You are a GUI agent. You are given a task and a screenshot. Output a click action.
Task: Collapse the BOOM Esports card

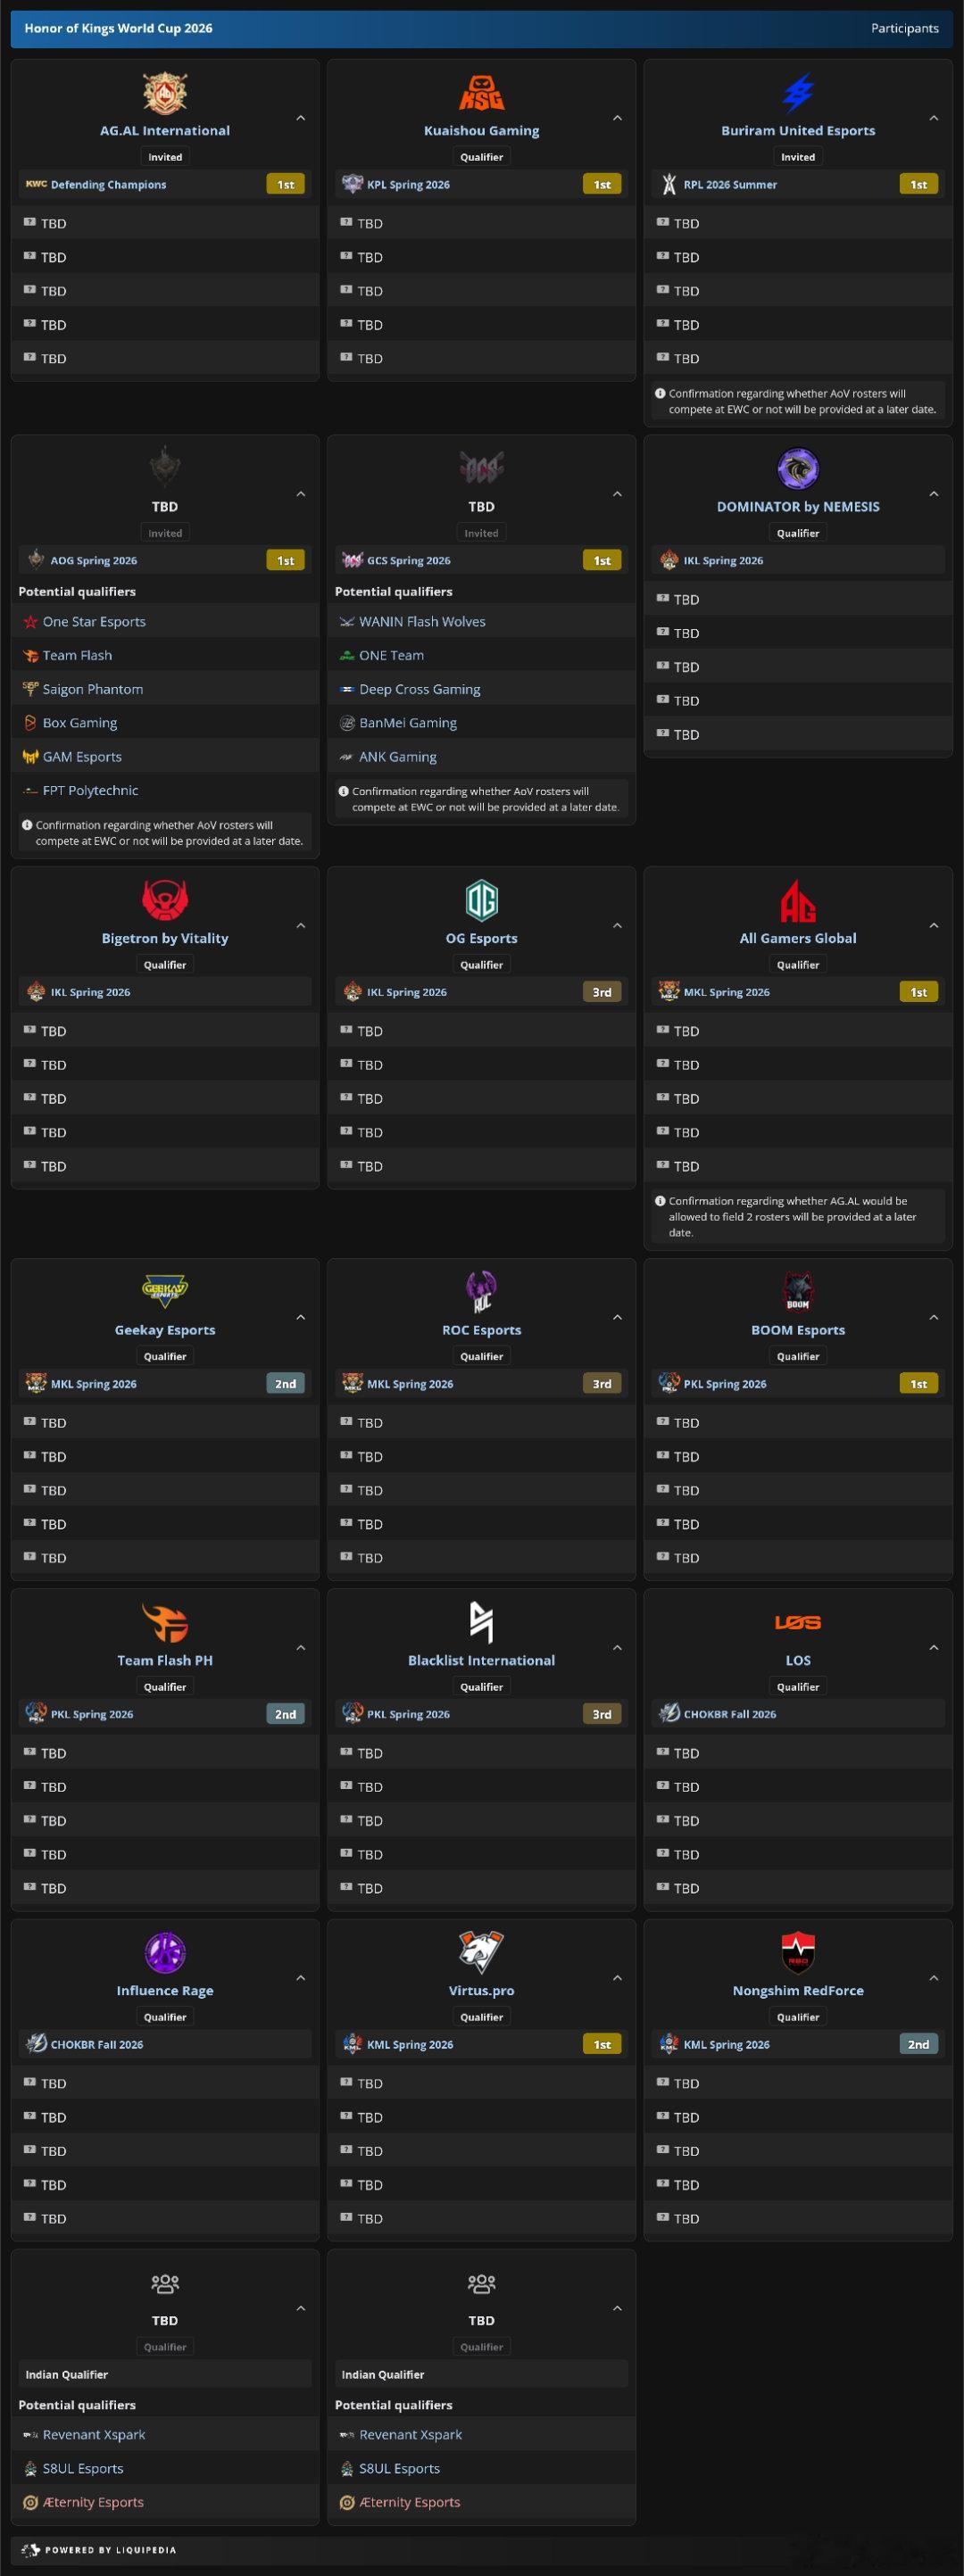coord(934,1317)
